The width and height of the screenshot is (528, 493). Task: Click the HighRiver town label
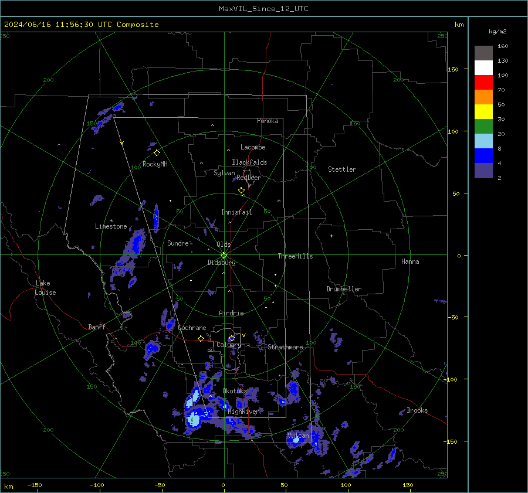pos(243,412)
